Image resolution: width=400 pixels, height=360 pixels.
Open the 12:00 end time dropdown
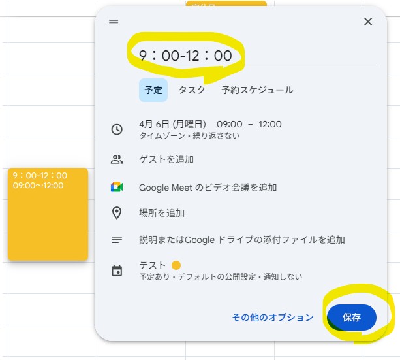[x=269, y=124]
